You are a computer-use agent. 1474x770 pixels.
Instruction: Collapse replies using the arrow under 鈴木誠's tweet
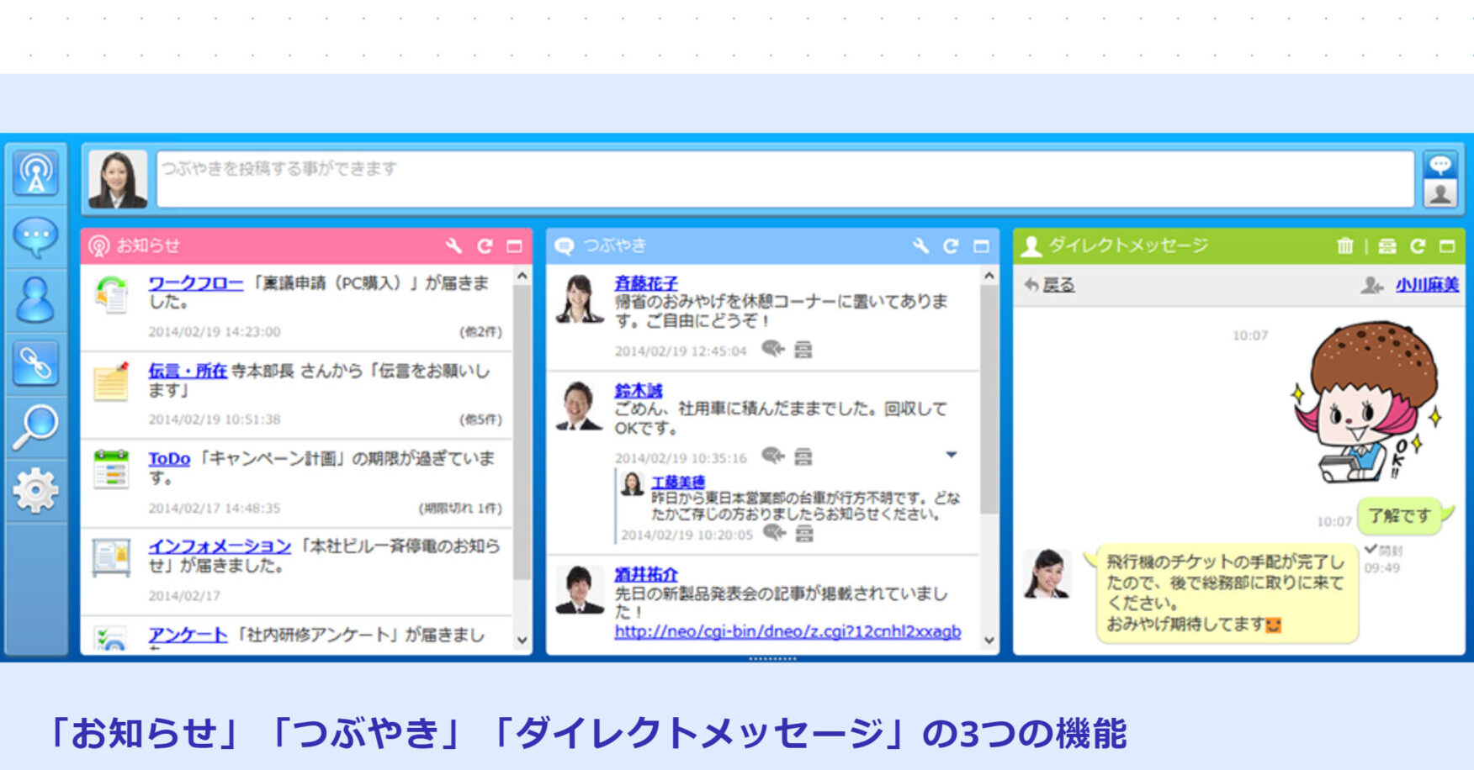point(953,455)
